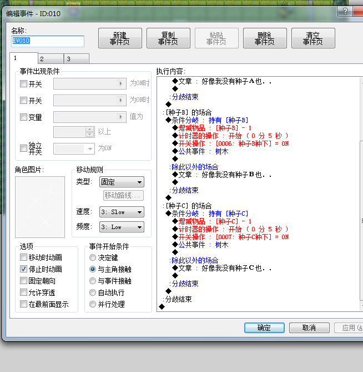Image resolution: width=363 pixels, height=372 pixels.
Task: Click the help question mark button
Action: click(x=345, y=11)
